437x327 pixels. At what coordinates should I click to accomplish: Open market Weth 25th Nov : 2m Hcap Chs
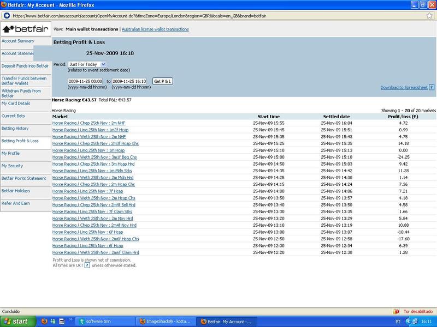(x=93, y=198)
